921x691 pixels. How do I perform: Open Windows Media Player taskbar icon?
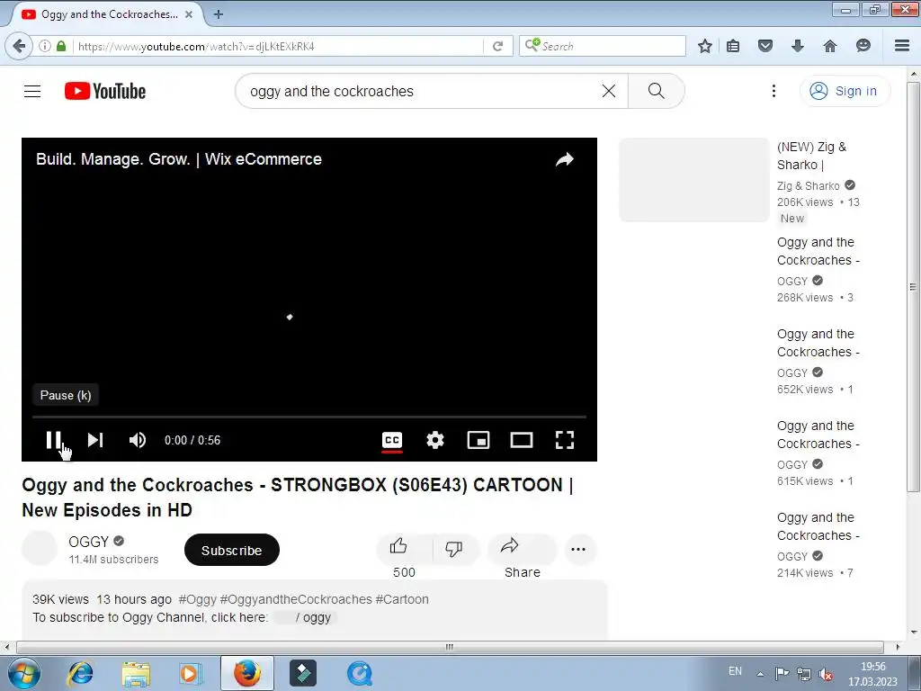tap(191, 673)
